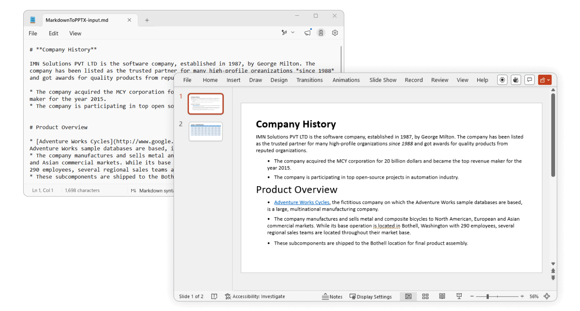
Task: Switch to Reading View icon
Action: coord(442,296)
